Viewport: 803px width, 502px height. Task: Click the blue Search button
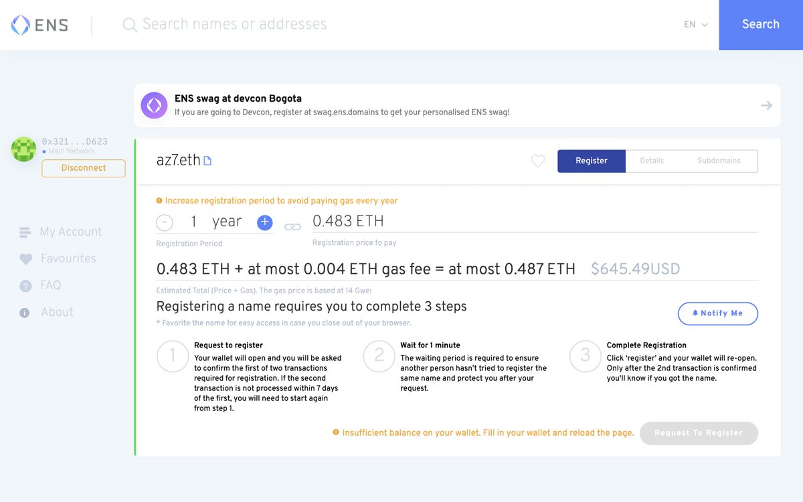(x=761, y=25)
